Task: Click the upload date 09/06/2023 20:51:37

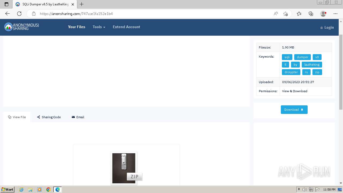Action: click(298, 82)
